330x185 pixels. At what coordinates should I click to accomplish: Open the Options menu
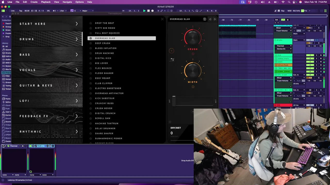click(x=79, y=2)
